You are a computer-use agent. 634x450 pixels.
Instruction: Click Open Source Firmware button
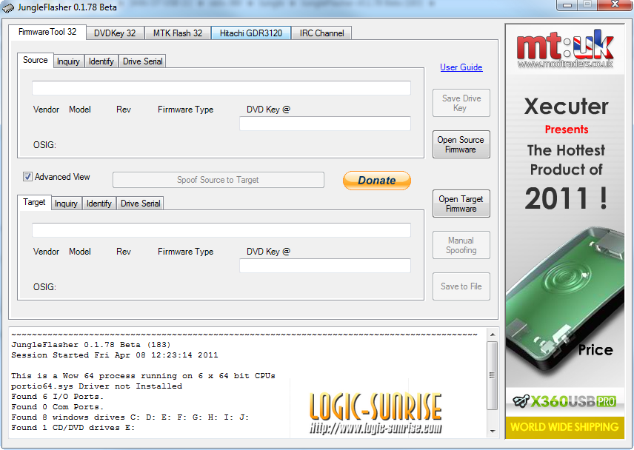coord(461,144)
